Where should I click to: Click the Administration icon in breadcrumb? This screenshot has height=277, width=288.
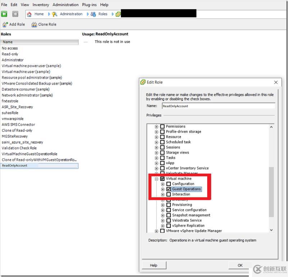55,14
